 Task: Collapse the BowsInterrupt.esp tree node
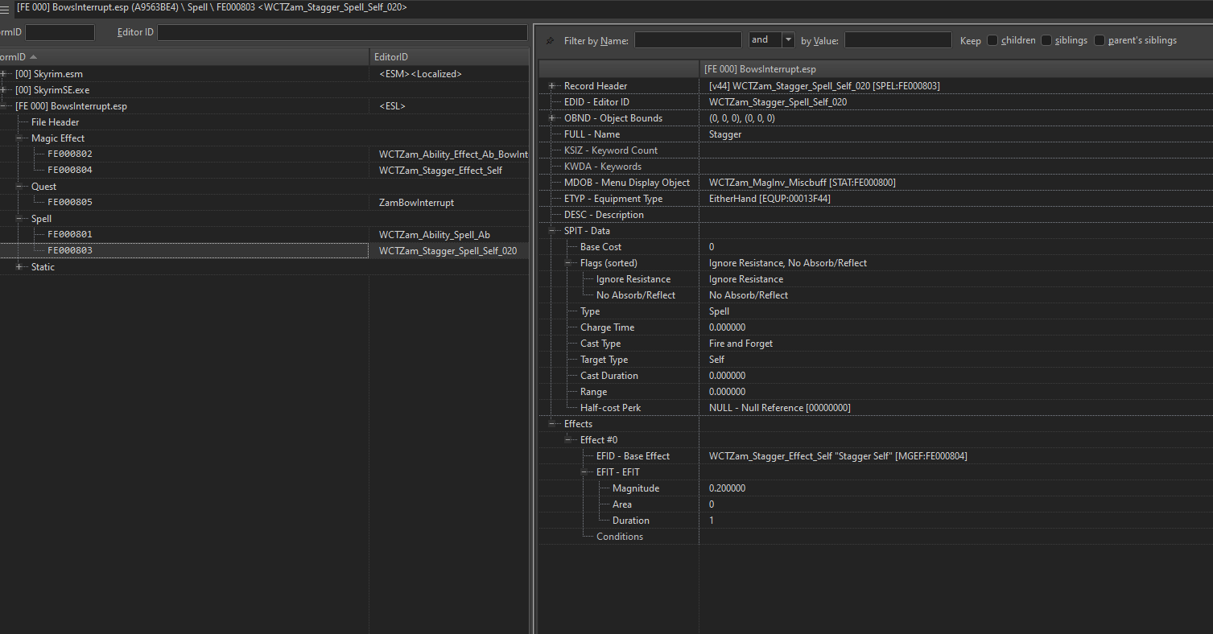coord(4,106)
